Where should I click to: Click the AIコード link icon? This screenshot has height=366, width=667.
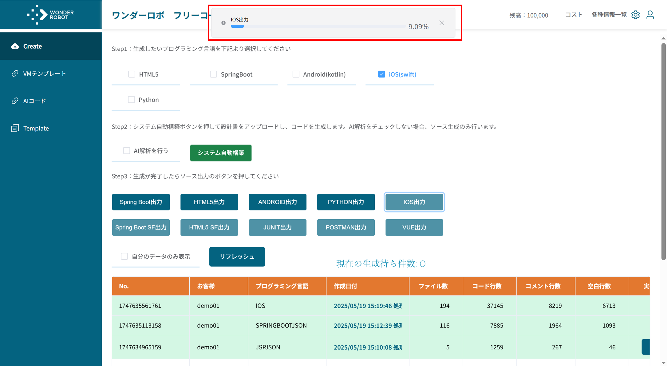15,101
